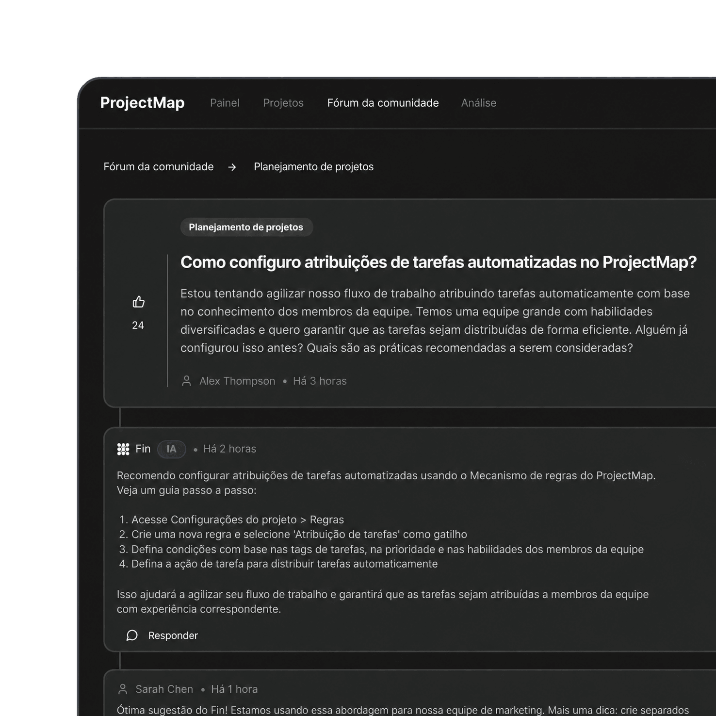Click Sarah Chen's user avatar icon
716x716 pixels.
[x=123, y=689]
